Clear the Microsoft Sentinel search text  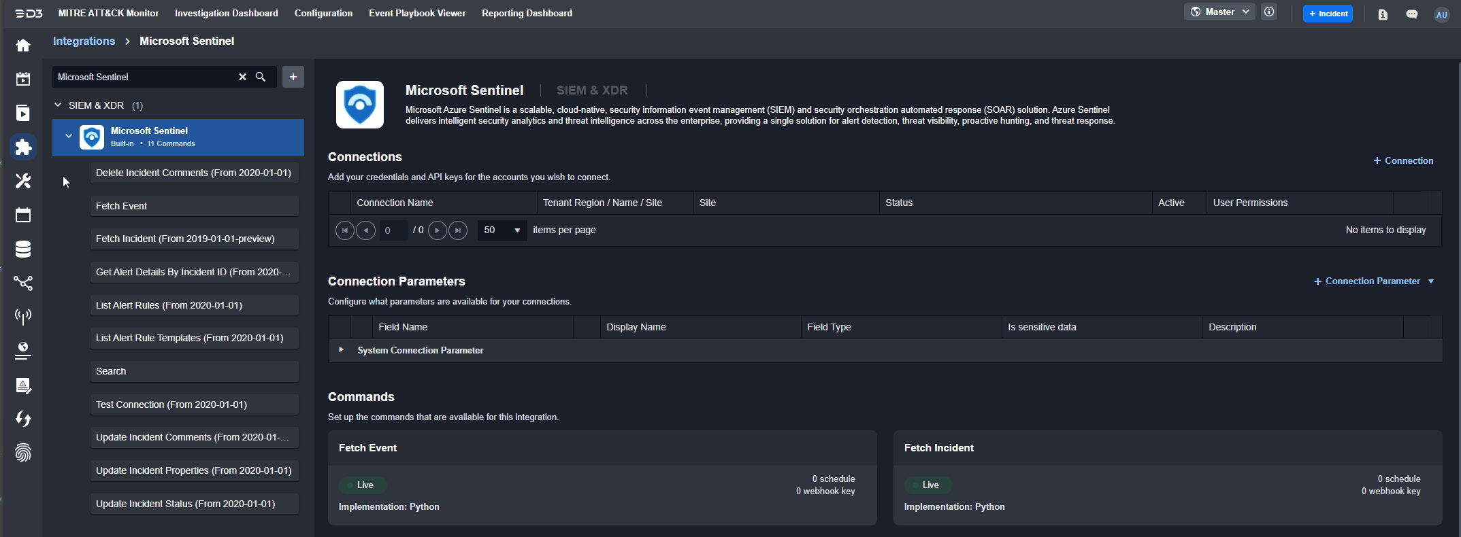[x=242, y=77]
